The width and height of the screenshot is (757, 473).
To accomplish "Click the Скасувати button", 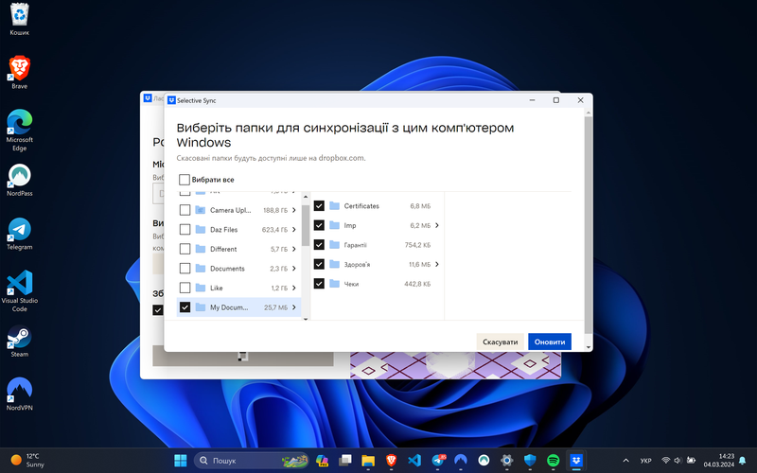I will (x=500, y=342).
